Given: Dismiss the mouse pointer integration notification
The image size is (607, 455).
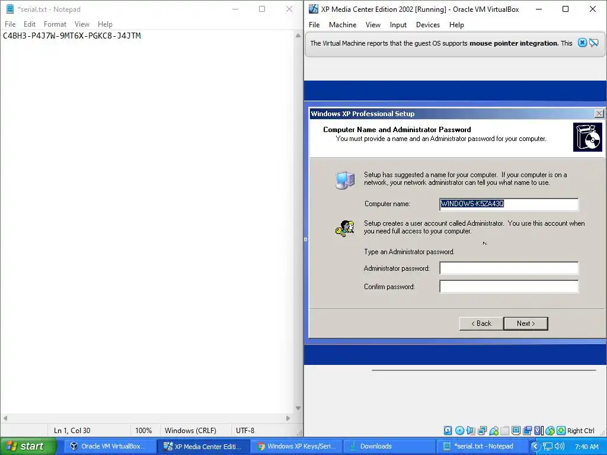Looking at the screenshot, I should [x=582, y=43].
